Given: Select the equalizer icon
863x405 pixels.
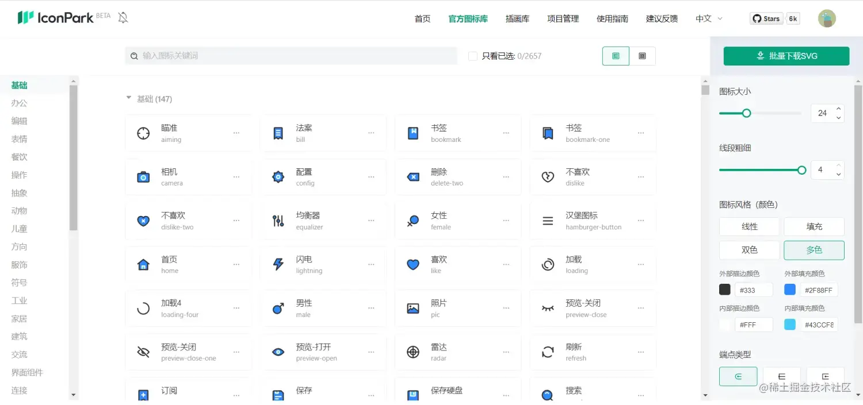Looking at the screenshot, I should [x=278, y=221].
